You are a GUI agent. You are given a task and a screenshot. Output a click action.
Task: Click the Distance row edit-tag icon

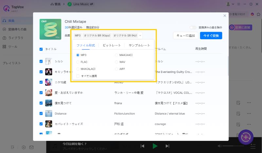click(x=238, y=114)
